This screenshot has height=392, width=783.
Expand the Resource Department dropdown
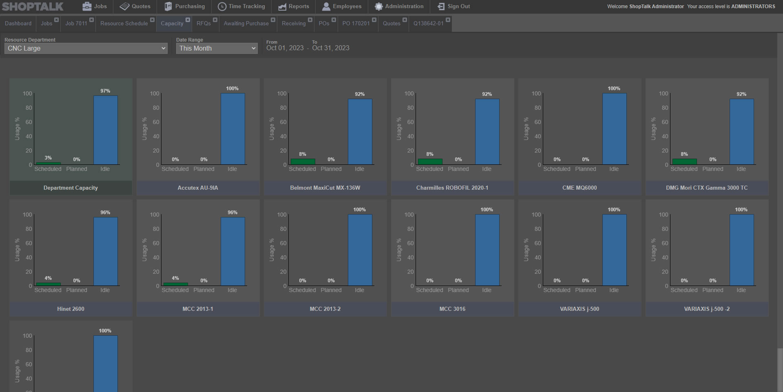pyautogui.click(x=86, y=49)
